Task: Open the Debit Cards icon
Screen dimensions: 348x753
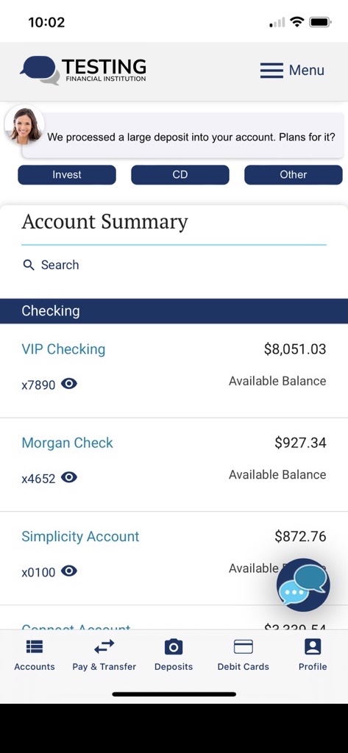Action: [x=244, y=647]
